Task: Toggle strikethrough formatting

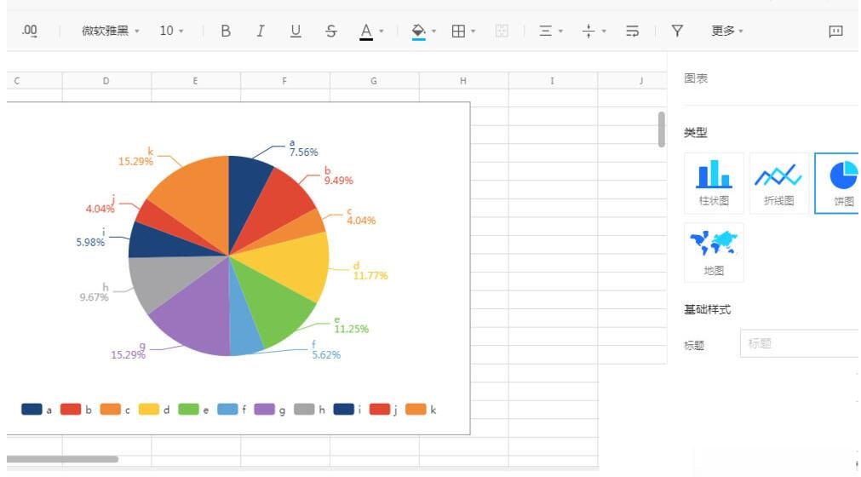Action: 330,31
